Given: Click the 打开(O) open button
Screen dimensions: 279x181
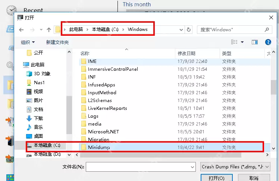Looking at the screenshot, I should tap(217, 178).
